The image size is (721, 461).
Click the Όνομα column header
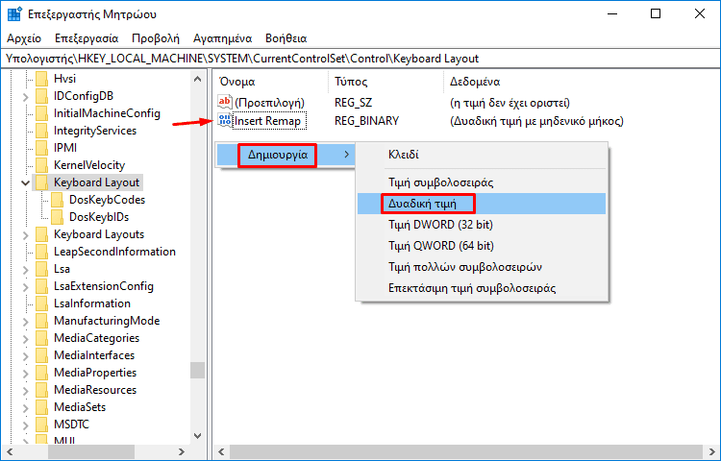point(271,82)
